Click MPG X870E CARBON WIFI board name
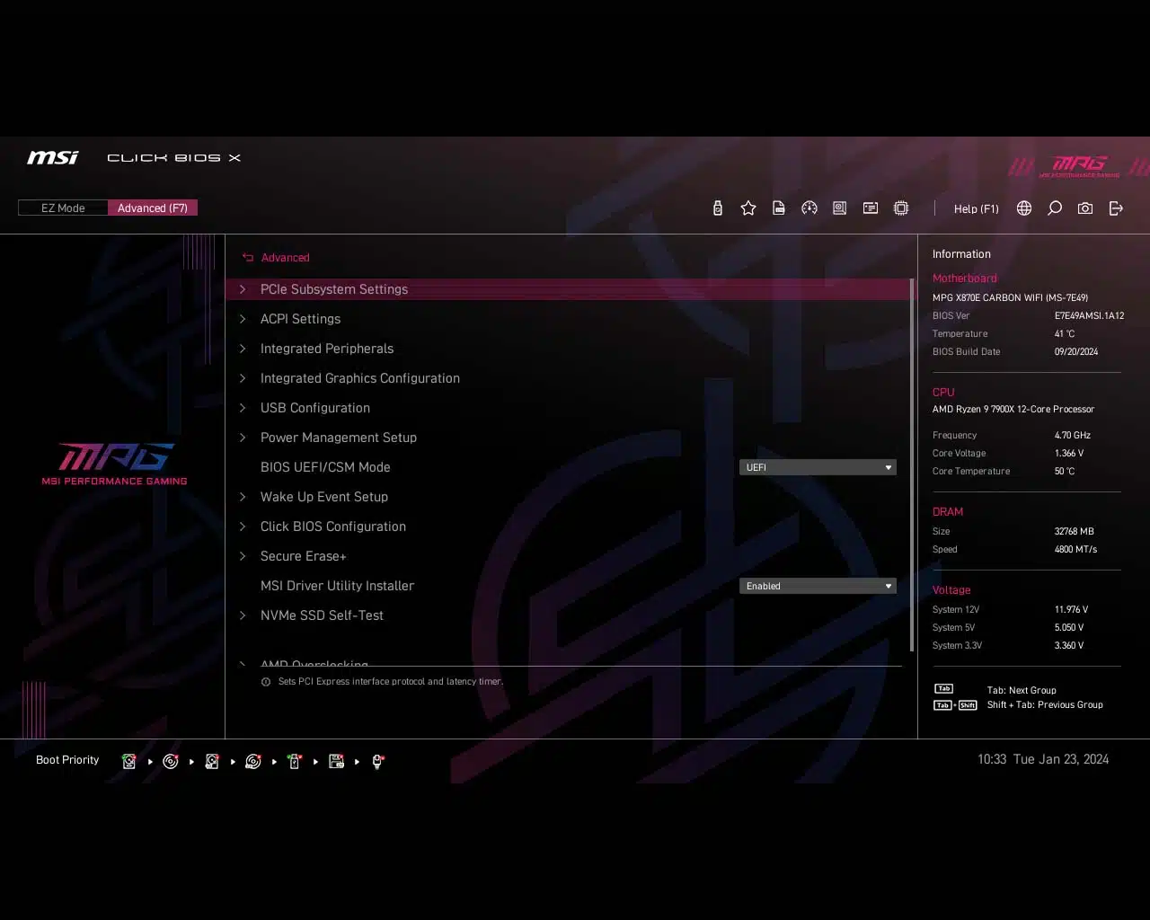Image resolution: width=1150 pixels, height=920 pixels. coord(1010,298)
